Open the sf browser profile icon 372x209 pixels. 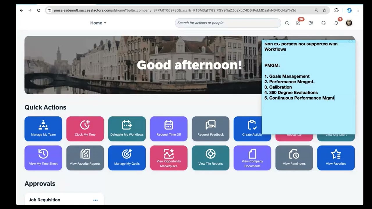[349, 10]
